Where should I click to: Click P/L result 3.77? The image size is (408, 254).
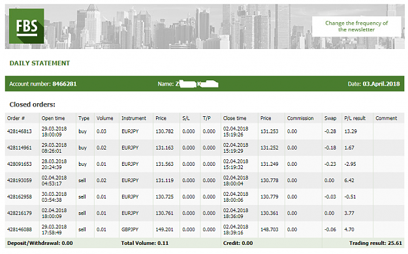click(349, 213)
